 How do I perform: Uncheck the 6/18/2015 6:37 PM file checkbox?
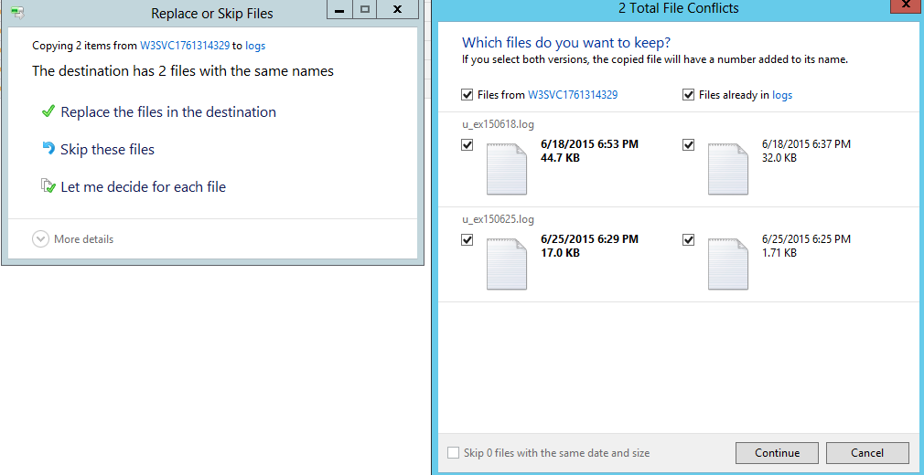pyautogui.click(x=688, y=144)
